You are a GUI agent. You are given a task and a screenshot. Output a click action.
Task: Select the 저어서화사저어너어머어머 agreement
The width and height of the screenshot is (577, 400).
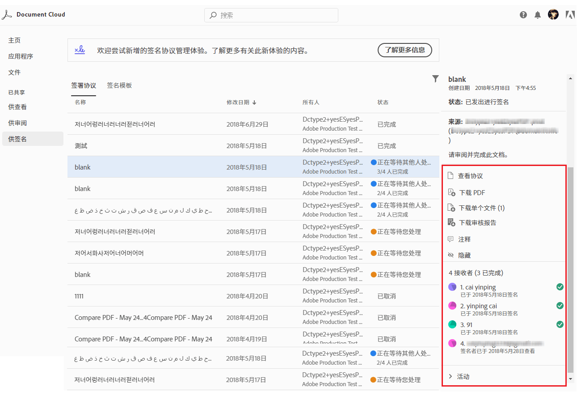tap(253, 253)
